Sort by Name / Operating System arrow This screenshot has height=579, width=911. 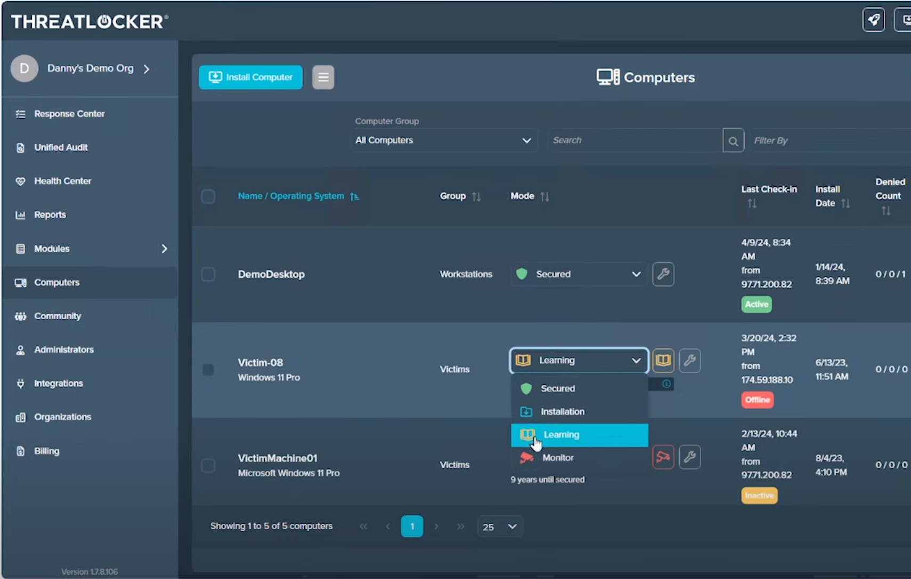click(x=354, y=196)
